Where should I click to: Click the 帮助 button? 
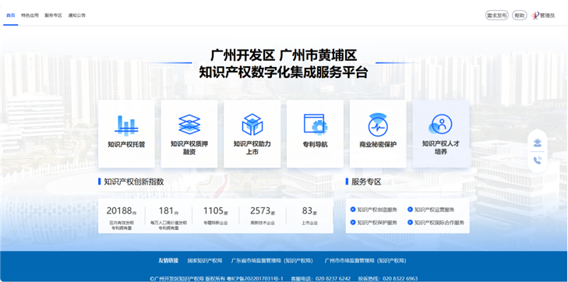(x=520, y=16)
